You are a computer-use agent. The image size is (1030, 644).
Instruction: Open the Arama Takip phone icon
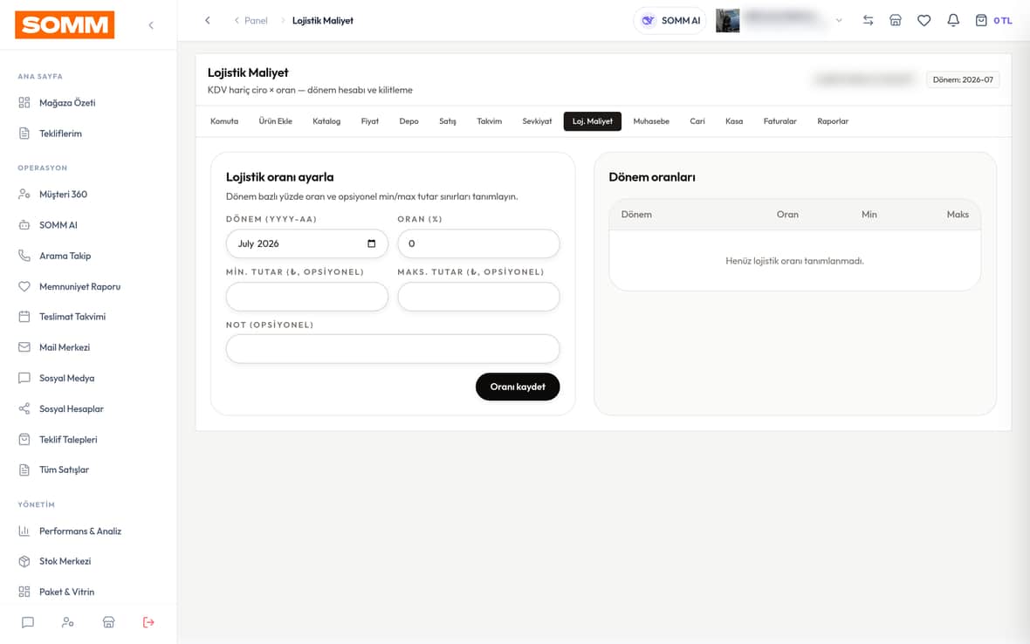pos(24,256)
